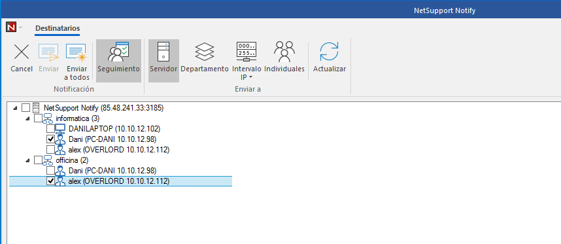Screen dimensions: 561x244
Task: Click the Cancel X icon
Action: pos(22,52)
